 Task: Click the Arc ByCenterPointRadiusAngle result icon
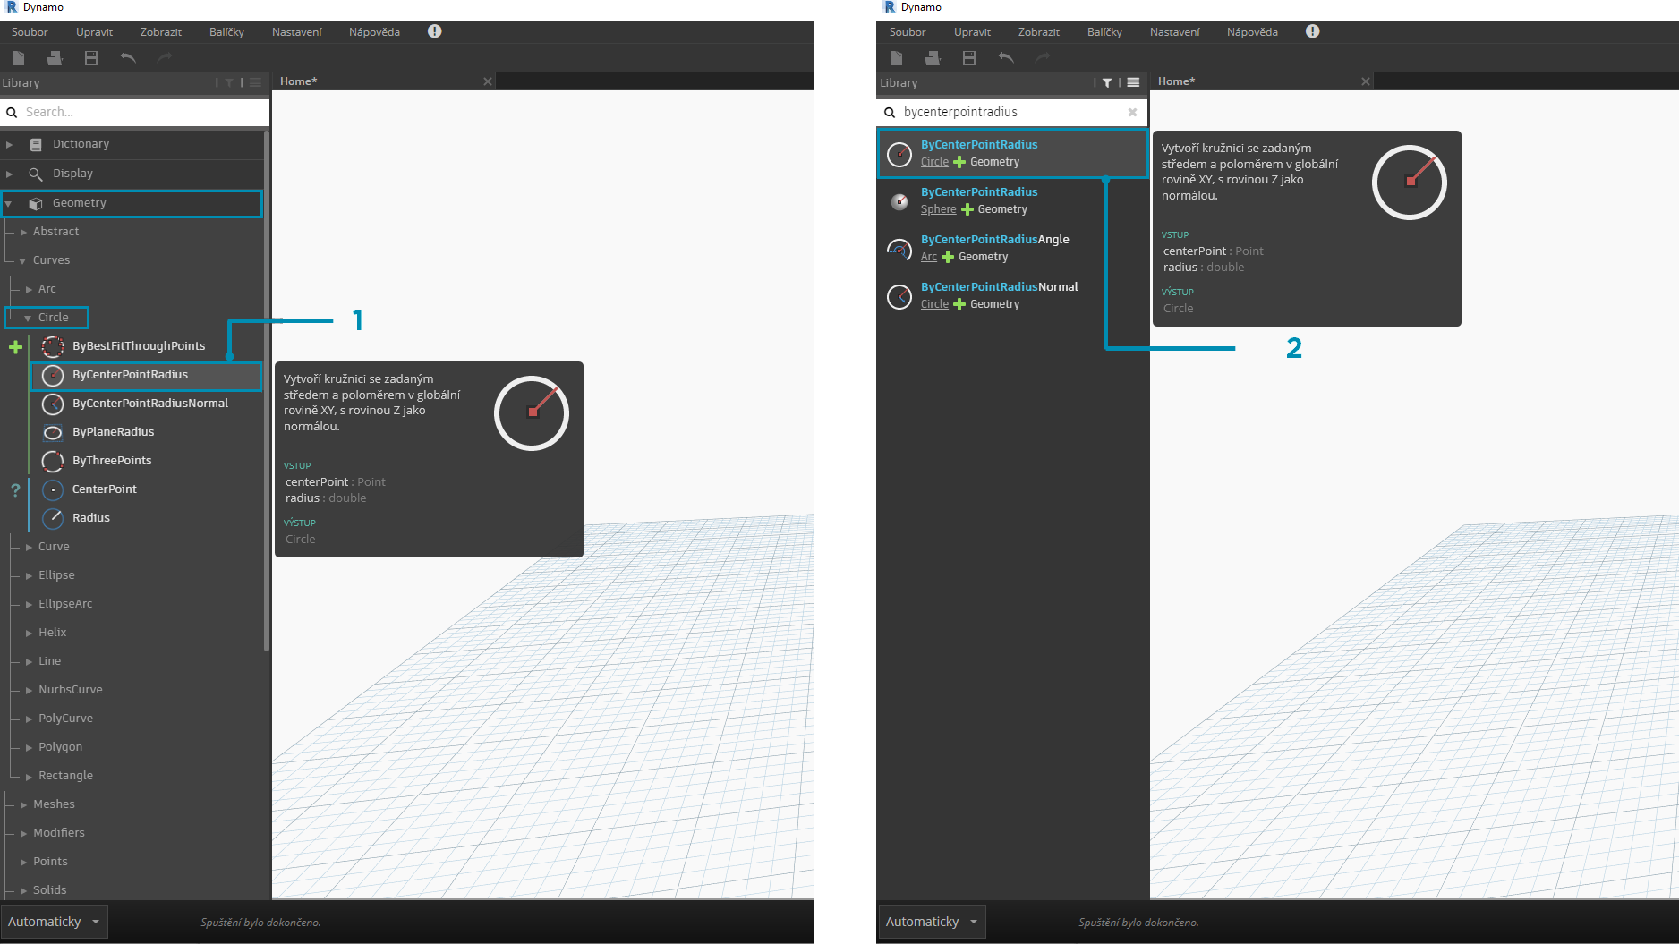click(899, 249)
